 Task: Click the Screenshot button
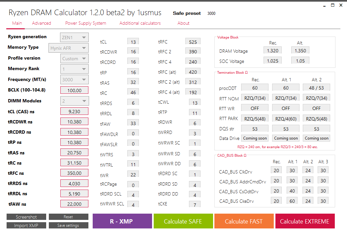[x=26, y=217]
